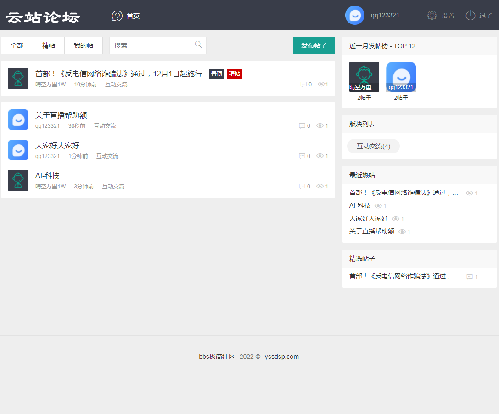Click the search magnifier icon
Image resolution: width=499 pixels, height=414 pixels.
pos(198,45)
